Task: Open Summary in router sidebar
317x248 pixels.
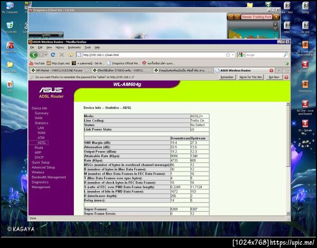Action: 41,113
